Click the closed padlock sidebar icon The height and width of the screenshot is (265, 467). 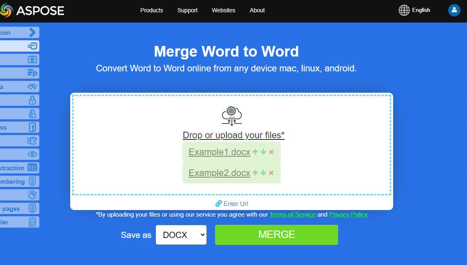[x=32, y=100]
